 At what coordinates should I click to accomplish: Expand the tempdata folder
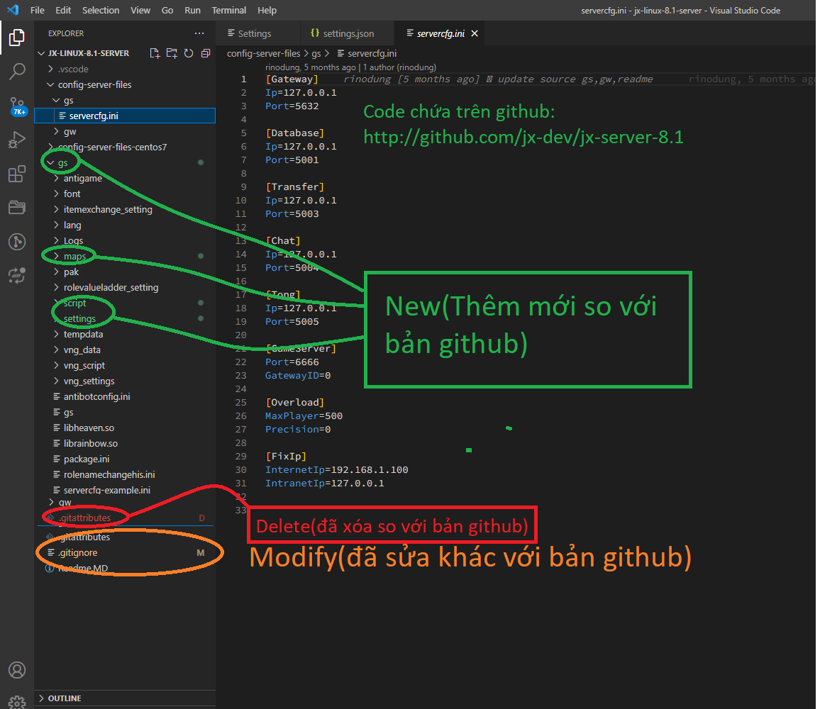(124, 334)
